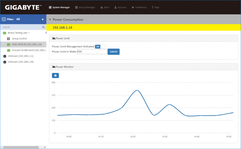Expand the Filter All dropdown arrow
This screenshot has height=149, width=241.
[x=43, y=19]
